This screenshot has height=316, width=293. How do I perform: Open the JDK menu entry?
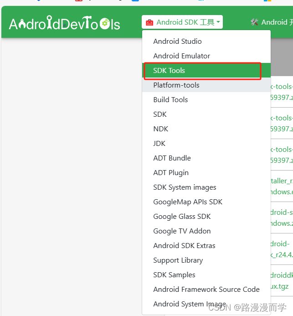pyautogui.click(x=206, y=144)
